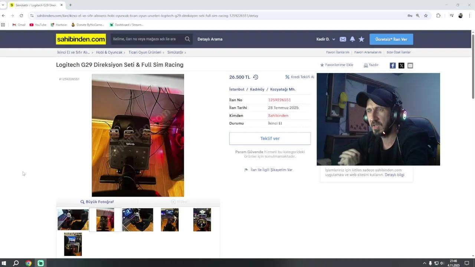
Task: Open Detaylı bilgi link
Action: 394,175
